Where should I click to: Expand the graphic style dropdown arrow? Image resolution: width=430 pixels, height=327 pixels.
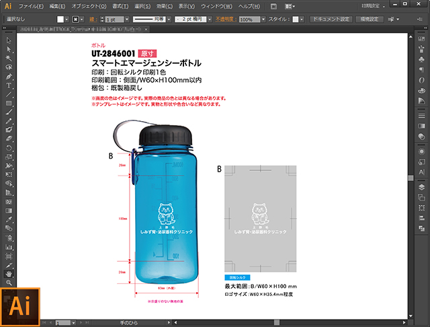click(x=302, y=20)
